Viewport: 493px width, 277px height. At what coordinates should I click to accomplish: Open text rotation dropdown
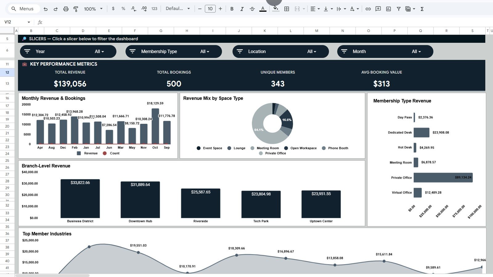click(354, 9)
